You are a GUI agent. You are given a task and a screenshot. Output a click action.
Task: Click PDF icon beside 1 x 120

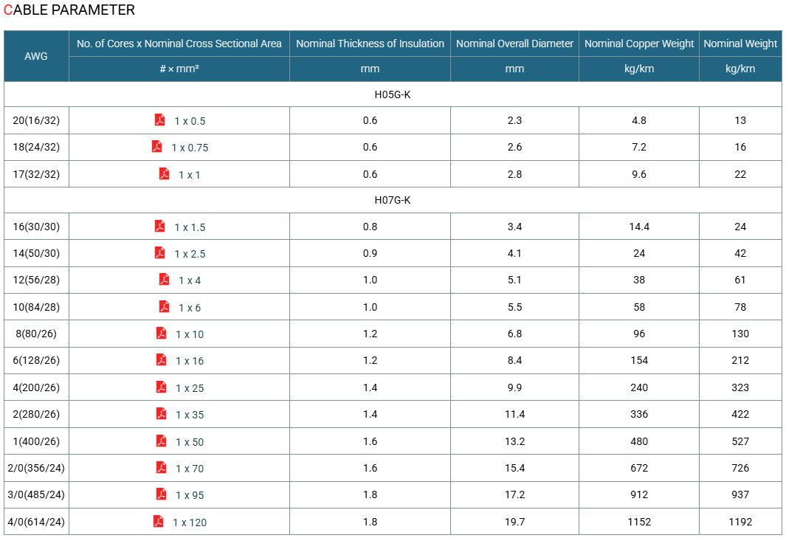tap(158, 521)
